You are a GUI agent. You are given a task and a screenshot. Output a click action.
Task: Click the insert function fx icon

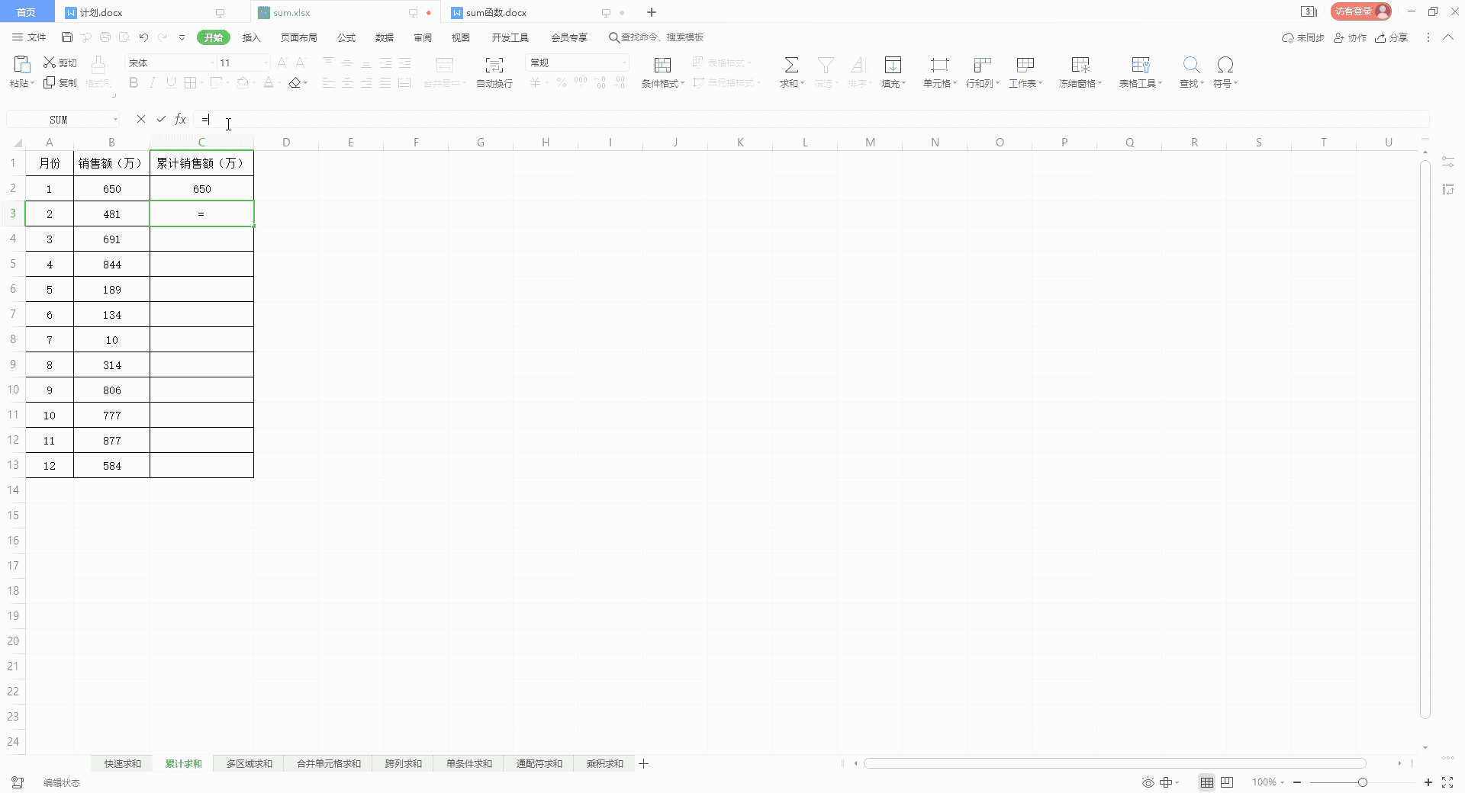tap(181, 119)
